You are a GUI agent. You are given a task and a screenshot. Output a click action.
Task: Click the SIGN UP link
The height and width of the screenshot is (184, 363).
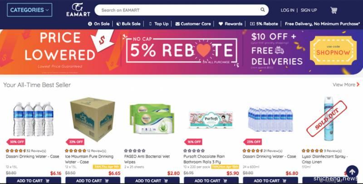(309, 10)
